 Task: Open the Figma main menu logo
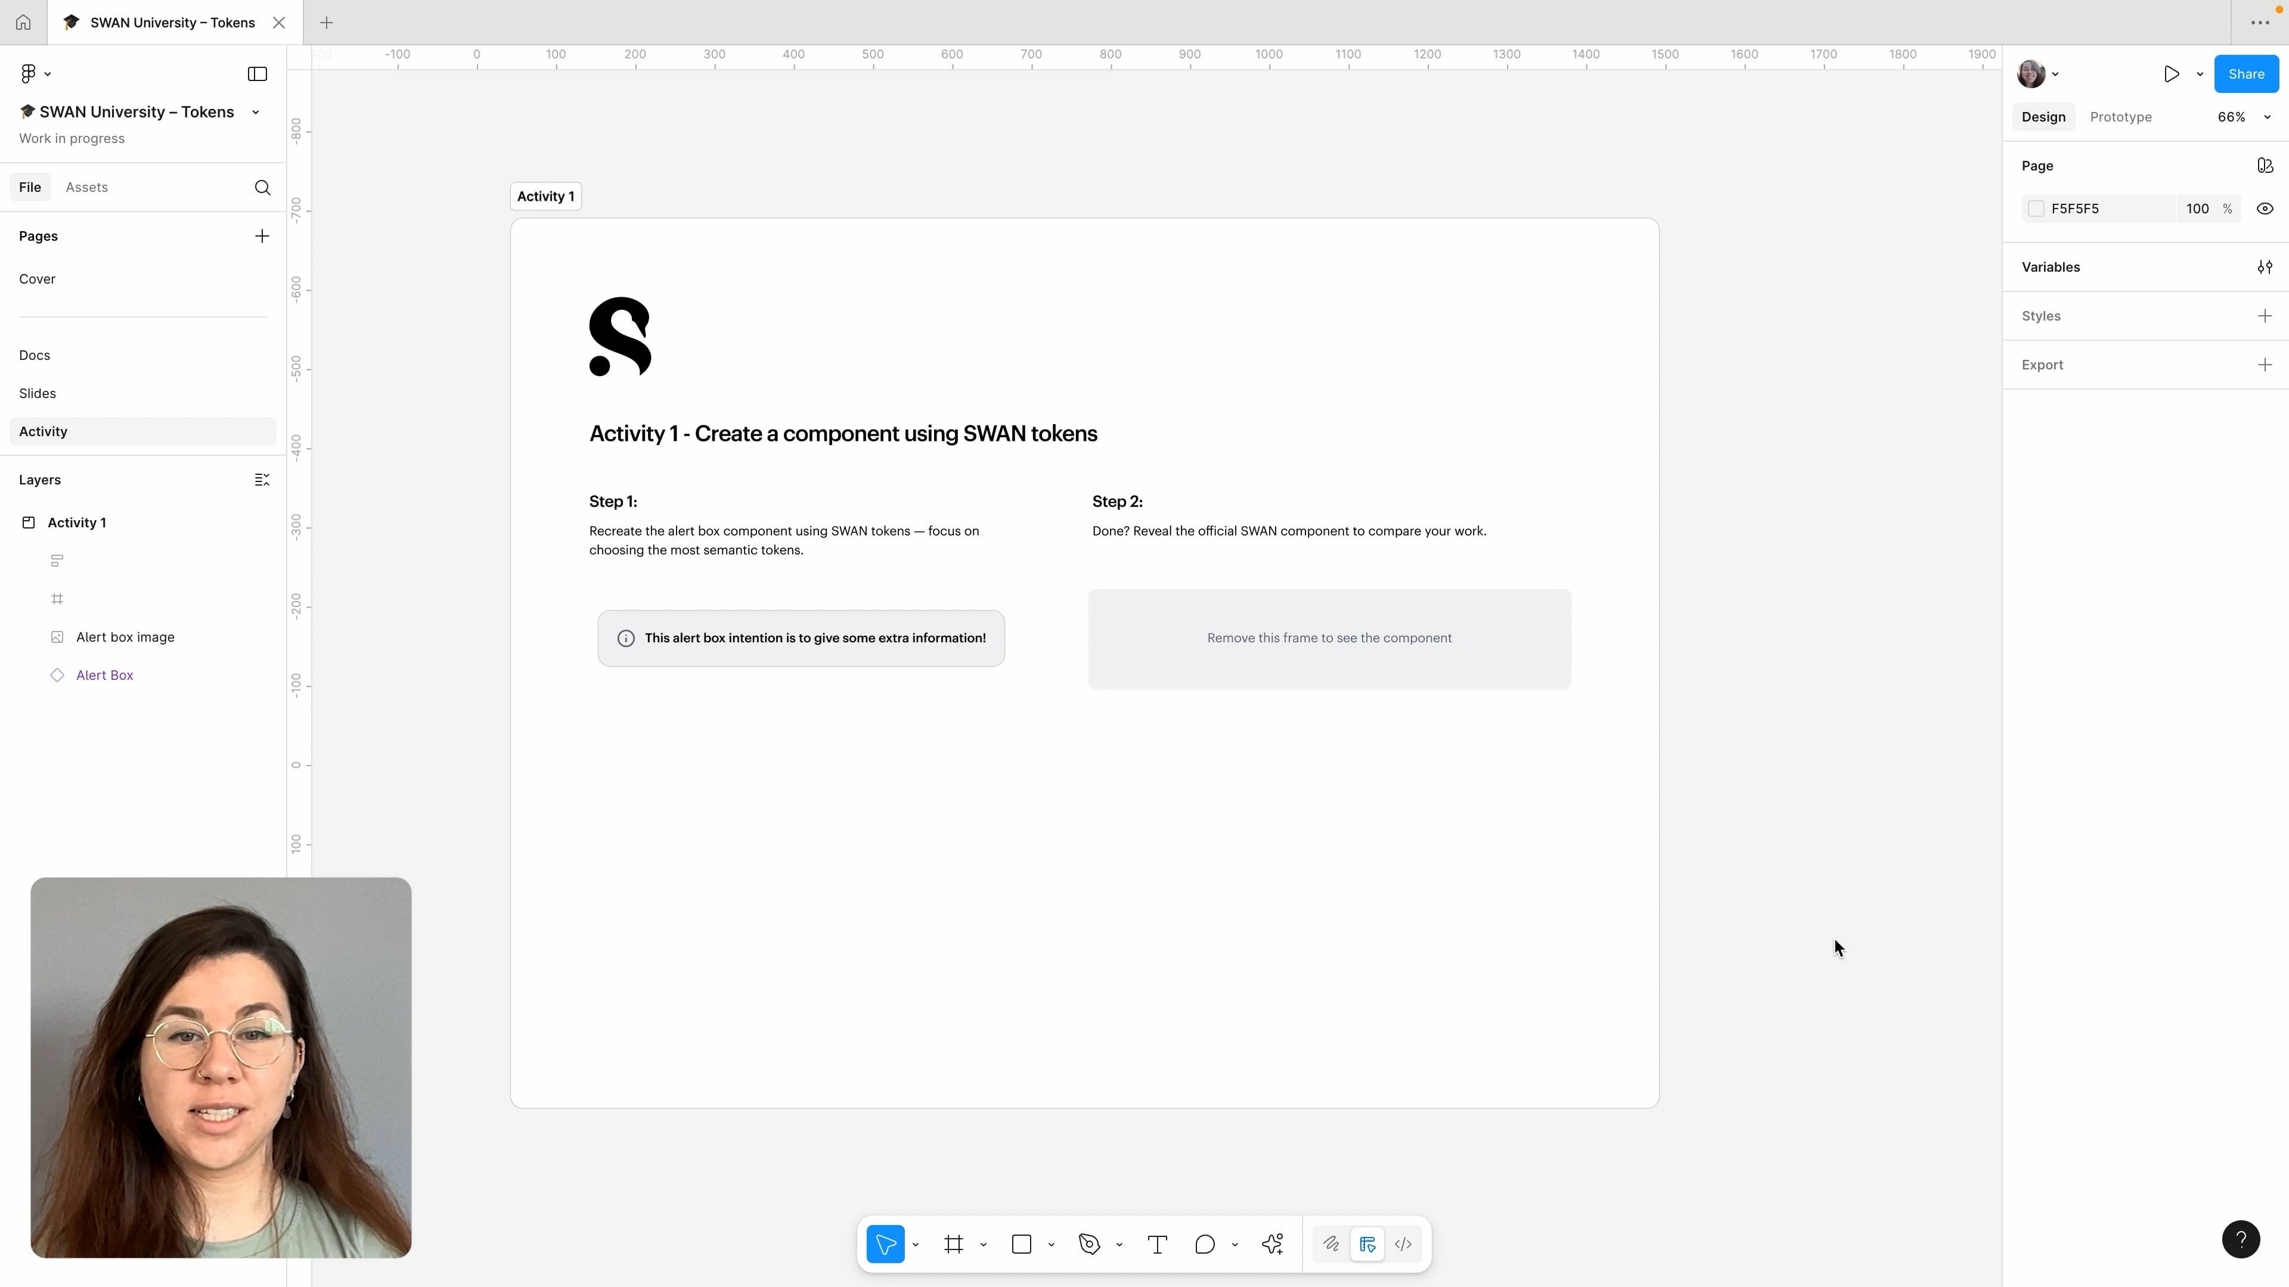tap(29, 74)
